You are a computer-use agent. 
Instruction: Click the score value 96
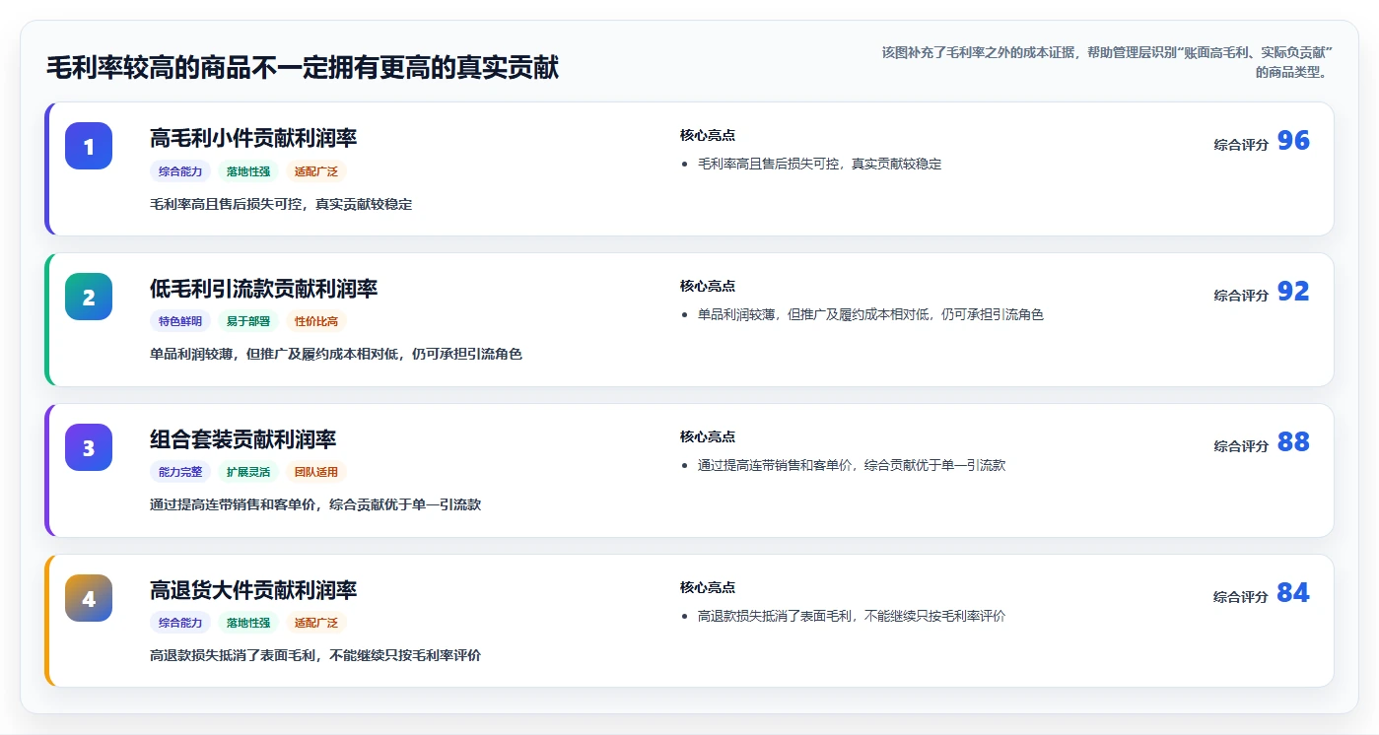1293,141
